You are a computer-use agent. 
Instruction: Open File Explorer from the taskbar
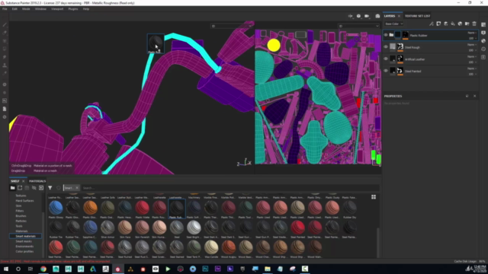pos(268,269)
